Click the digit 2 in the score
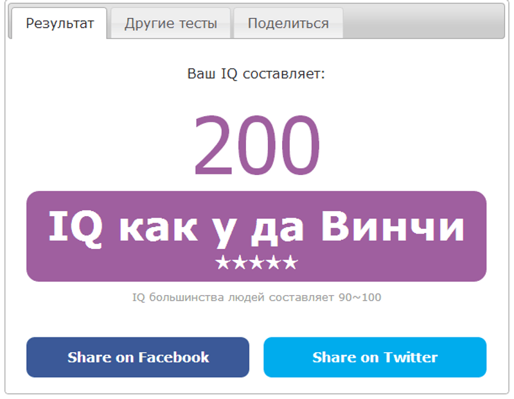This screenshot has height=399, width=514. click(x=213, y=146)
